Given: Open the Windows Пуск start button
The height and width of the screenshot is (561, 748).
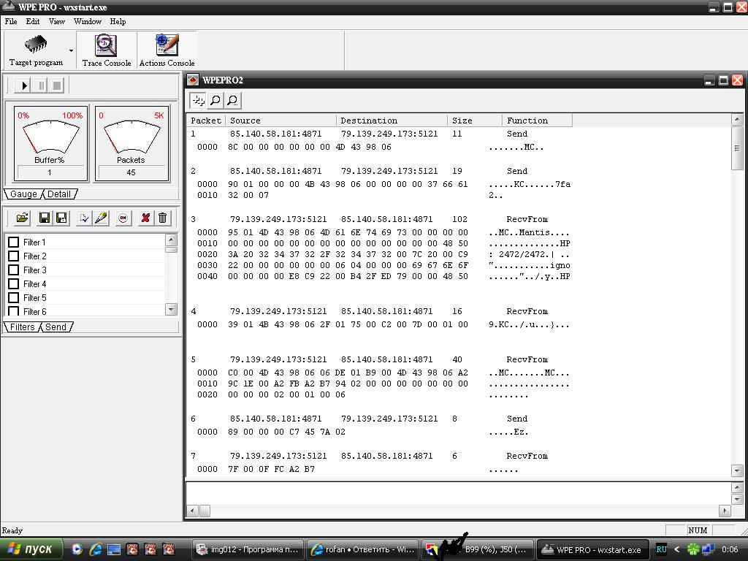Looking at the screenshot, I should tap(31, 549).
